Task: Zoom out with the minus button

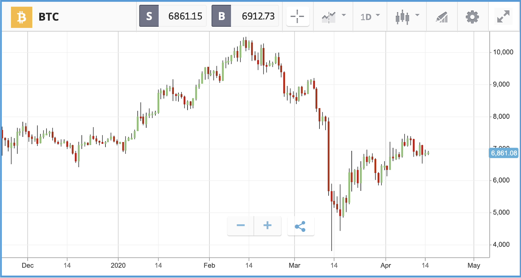Action: 241,225
